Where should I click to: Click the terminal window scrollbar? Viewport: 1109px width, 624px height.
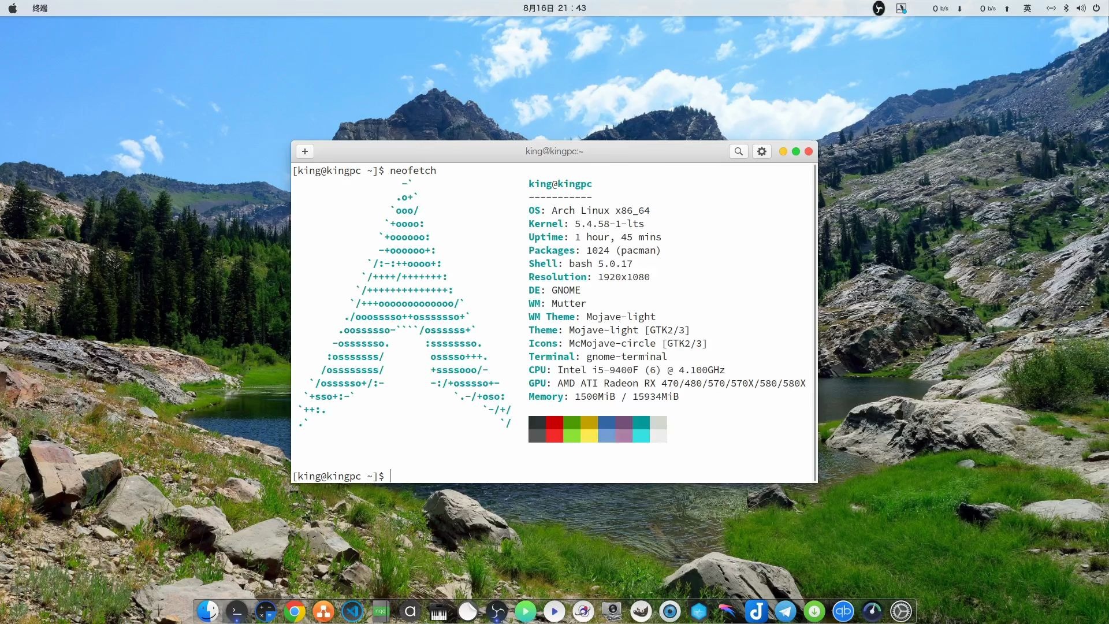pyautogui.click(x=815, y=322)
